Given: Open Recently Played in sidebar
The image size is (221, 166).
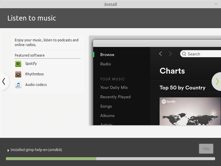Looking at the screenshot, I should coord(115,97).
